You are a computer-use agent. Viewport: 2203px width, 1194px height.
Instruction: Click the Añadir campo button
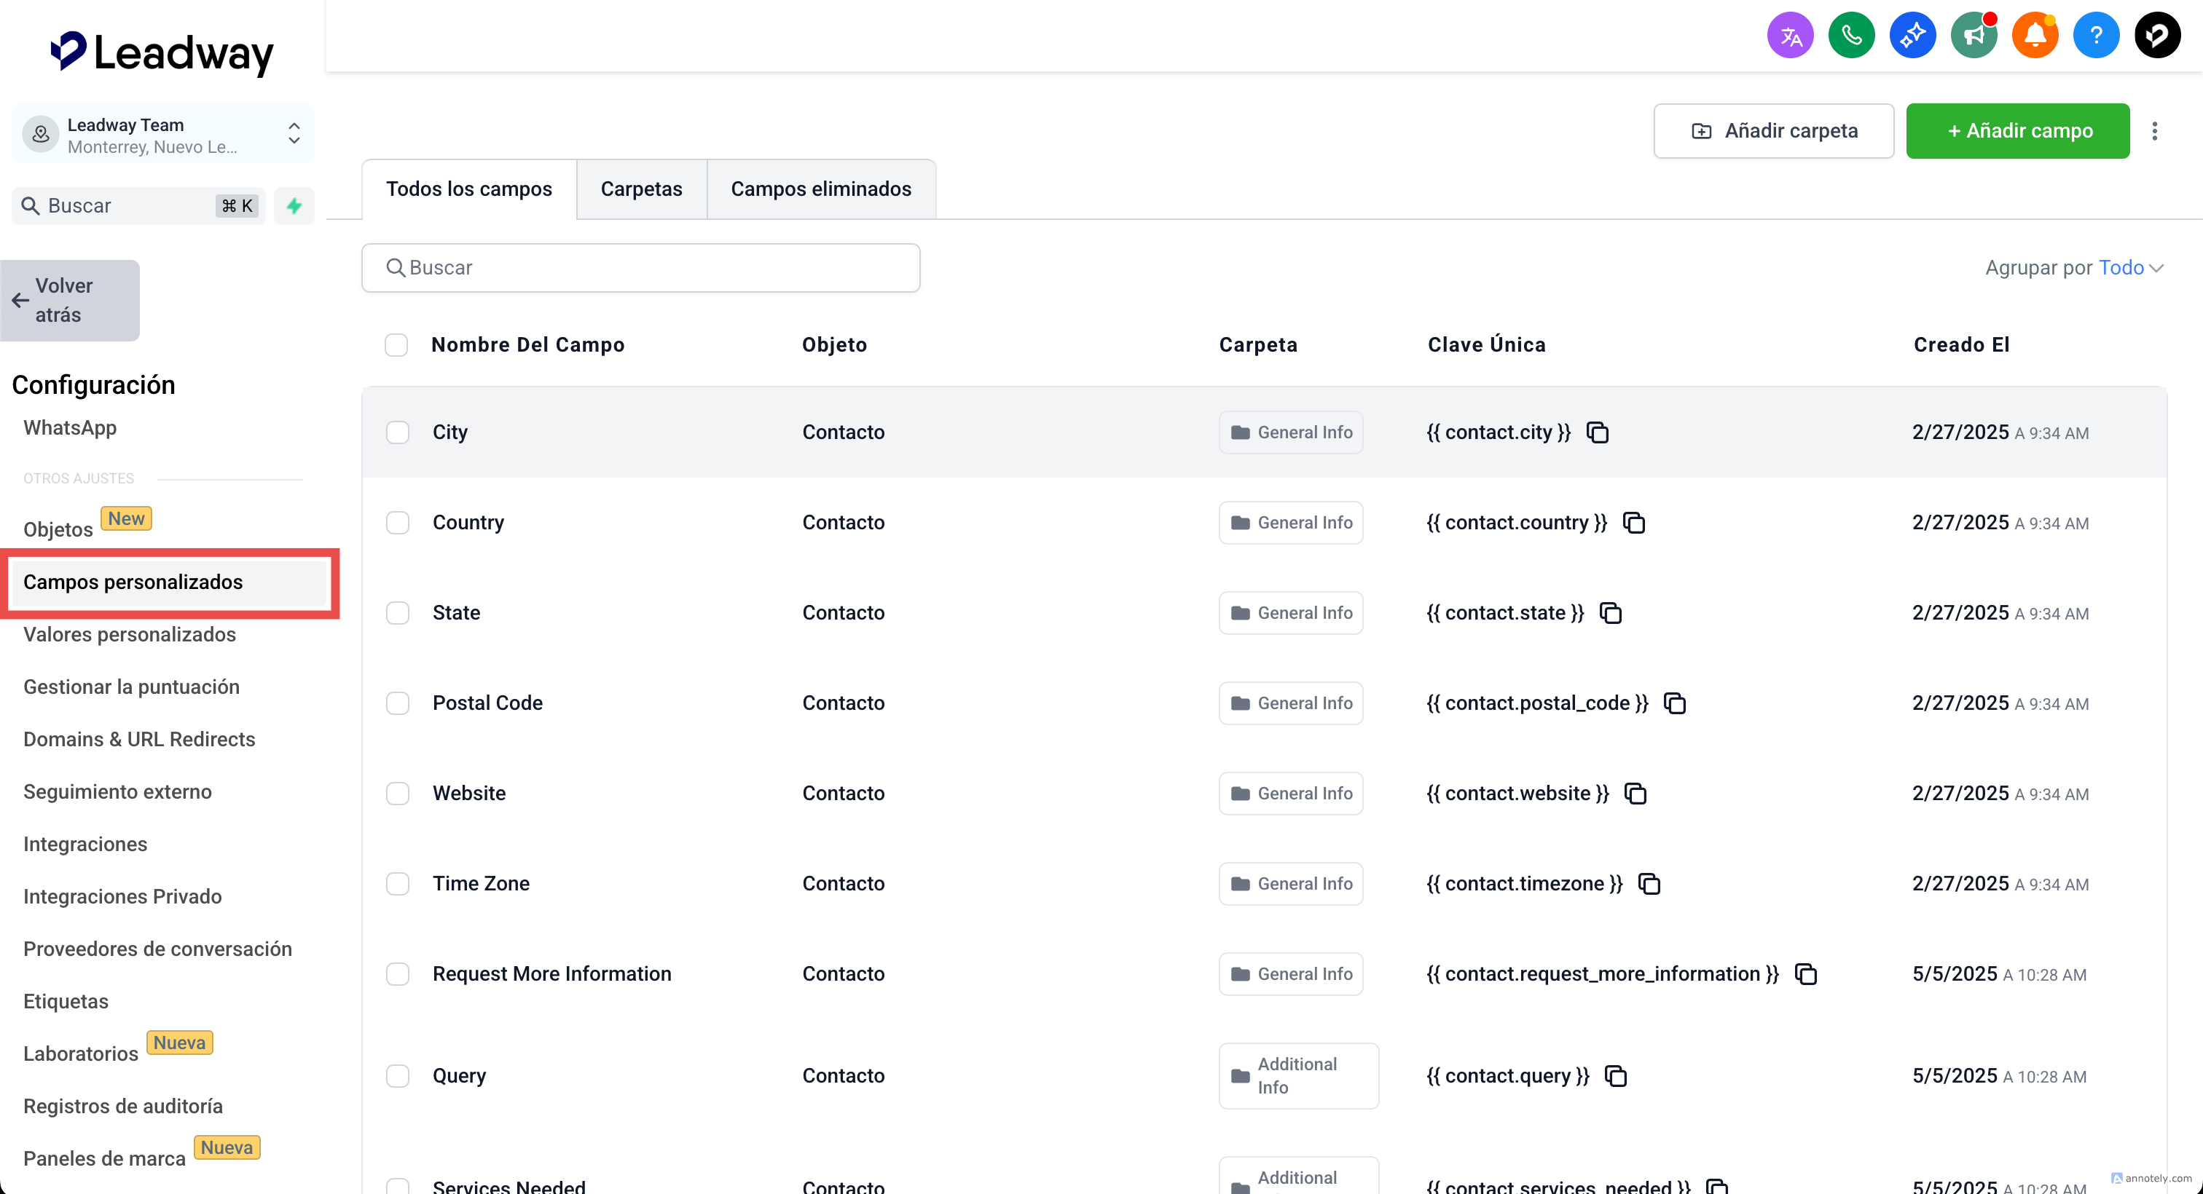[x=2017, y=131]
